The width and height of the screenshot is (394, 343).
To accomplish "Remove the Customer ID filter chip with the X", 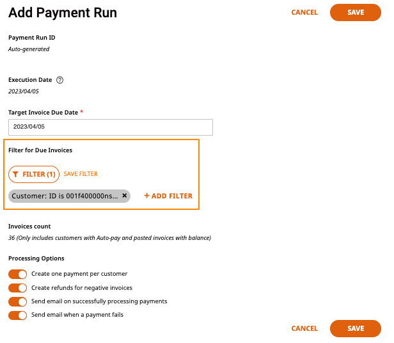I will (x=124, y=196).
